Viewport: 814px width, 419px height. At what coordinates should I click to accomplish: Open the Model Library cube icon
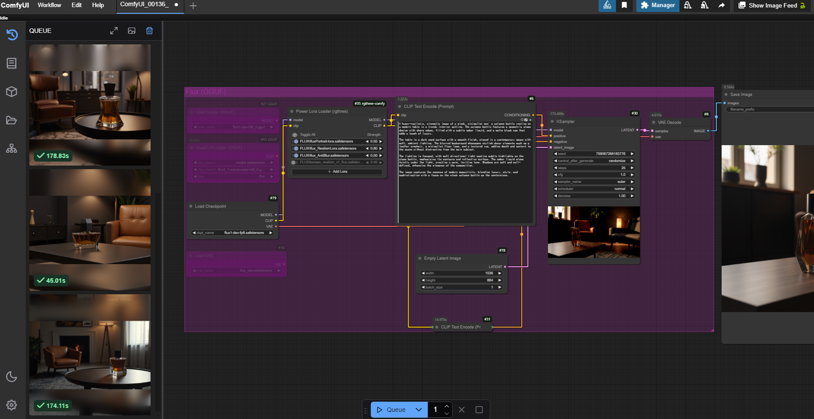coord(12,91)
